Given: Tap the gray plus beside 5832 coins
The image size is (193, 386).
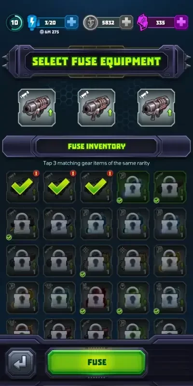Looking at the screenshot, I should tap(126, 22).
